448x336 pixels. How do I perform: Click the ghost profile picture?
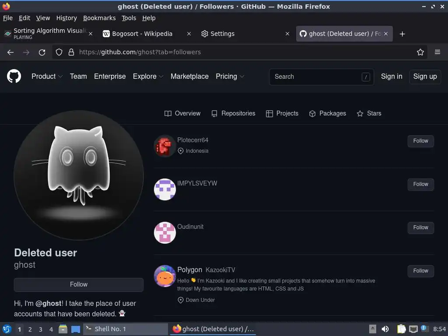tap(79, 175)
